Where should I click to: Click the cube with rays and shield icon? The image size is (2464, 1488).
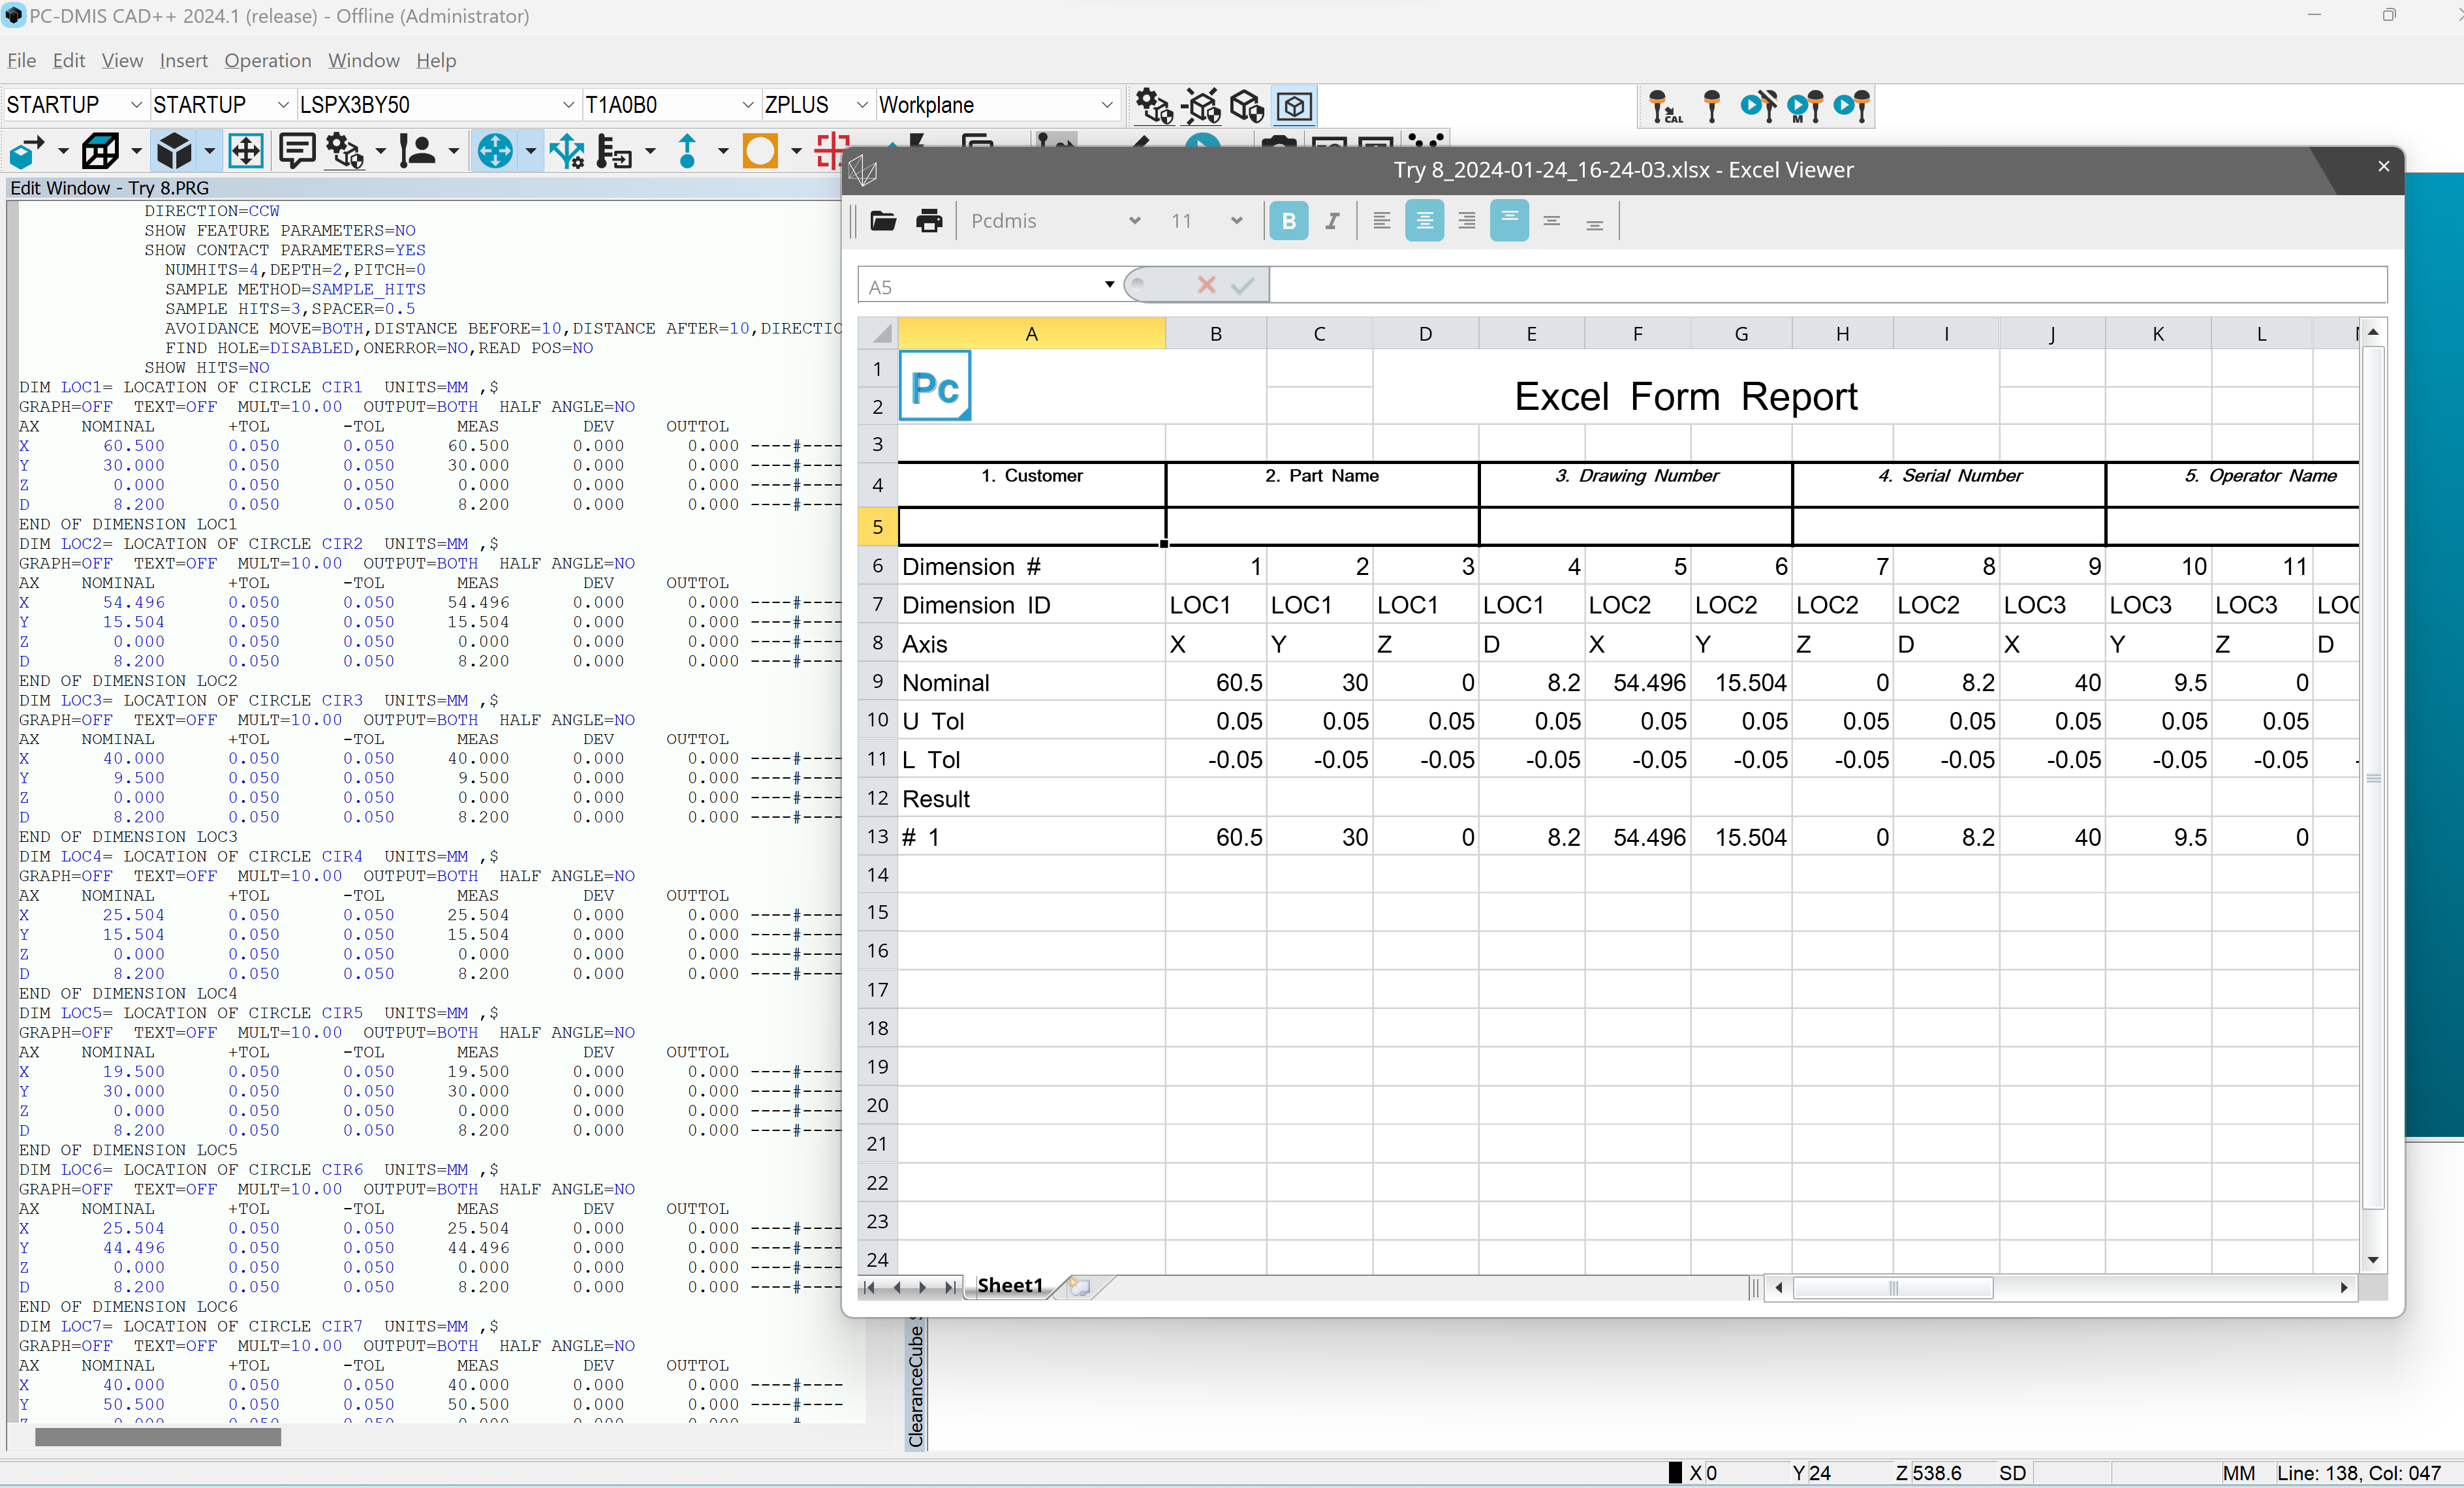[x=1201, y=106]
